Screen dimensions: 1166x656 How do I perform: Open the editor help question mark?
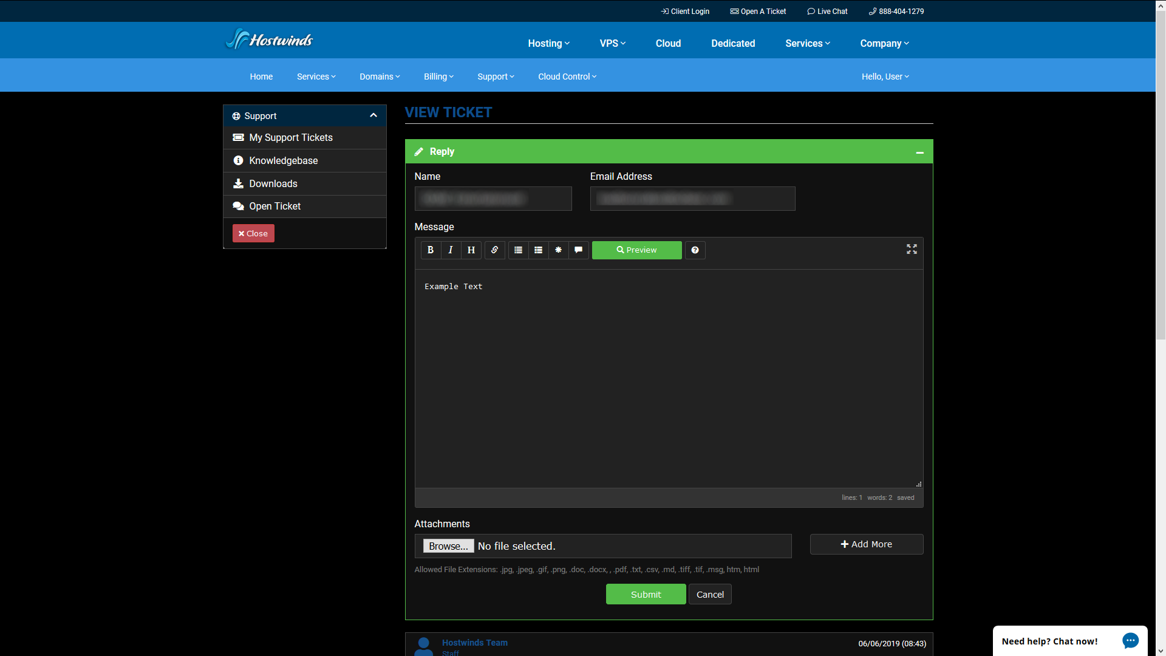click(x=695, y=250)
